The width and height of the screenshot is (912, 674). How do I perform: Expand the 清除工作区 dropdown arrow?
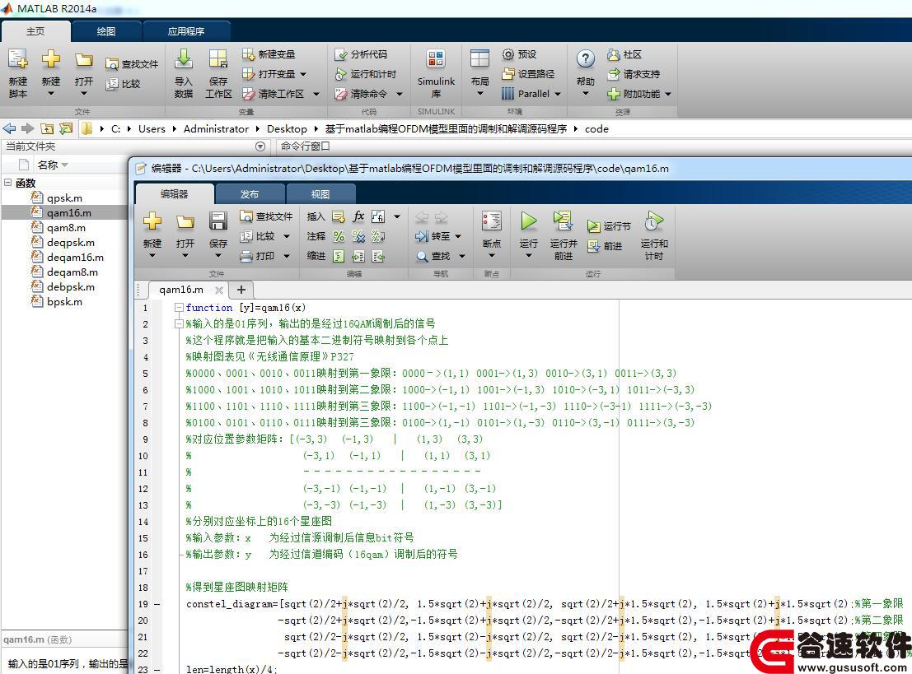(x=316, y=94)
